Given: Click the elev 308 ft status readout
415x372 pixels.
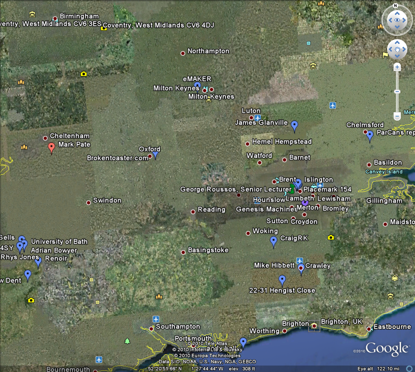Looking at the screenshot, I should pos(242,369).
